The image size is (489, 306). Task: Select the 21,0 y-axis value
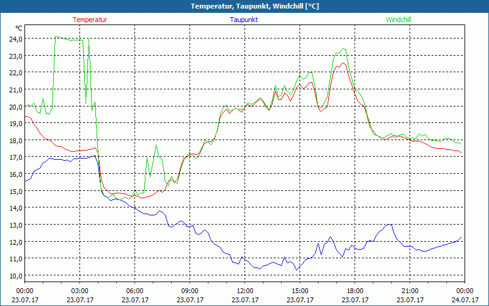click(x=16, y=89)
